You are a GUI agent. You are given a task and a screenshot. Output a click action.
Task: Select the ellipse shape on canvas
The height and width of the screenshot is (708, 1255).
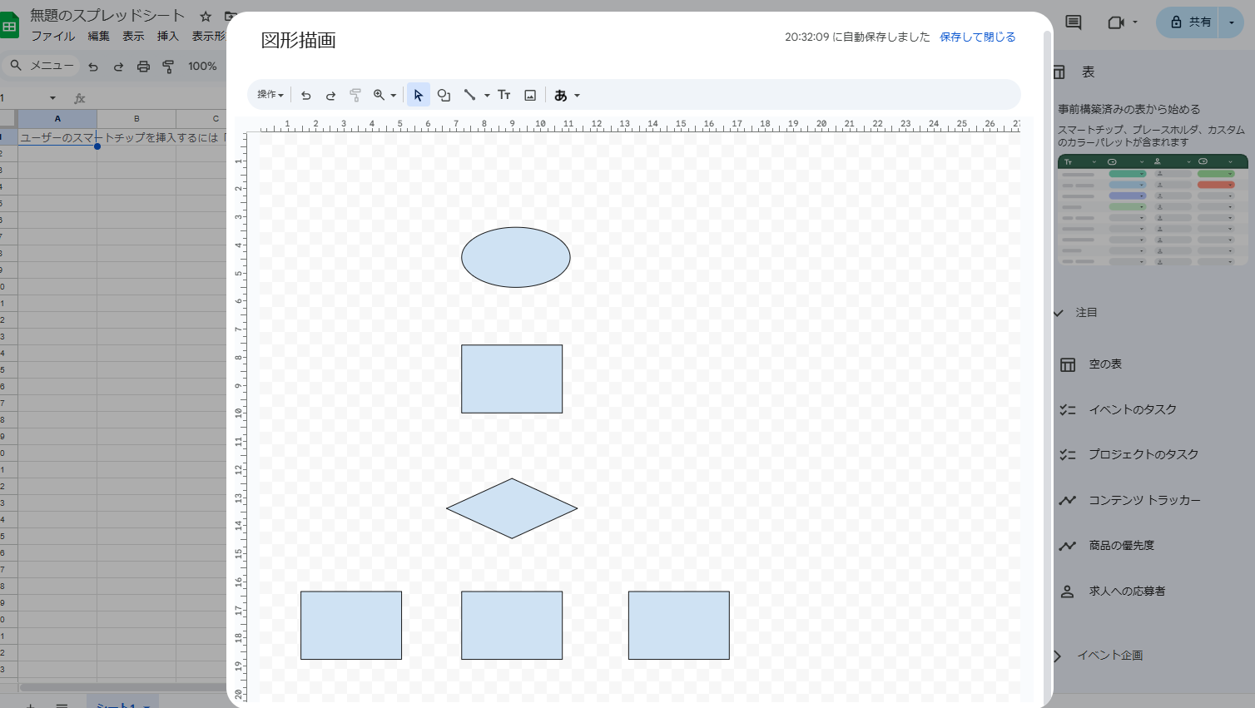pyautogui.click(x=516, y=257)
